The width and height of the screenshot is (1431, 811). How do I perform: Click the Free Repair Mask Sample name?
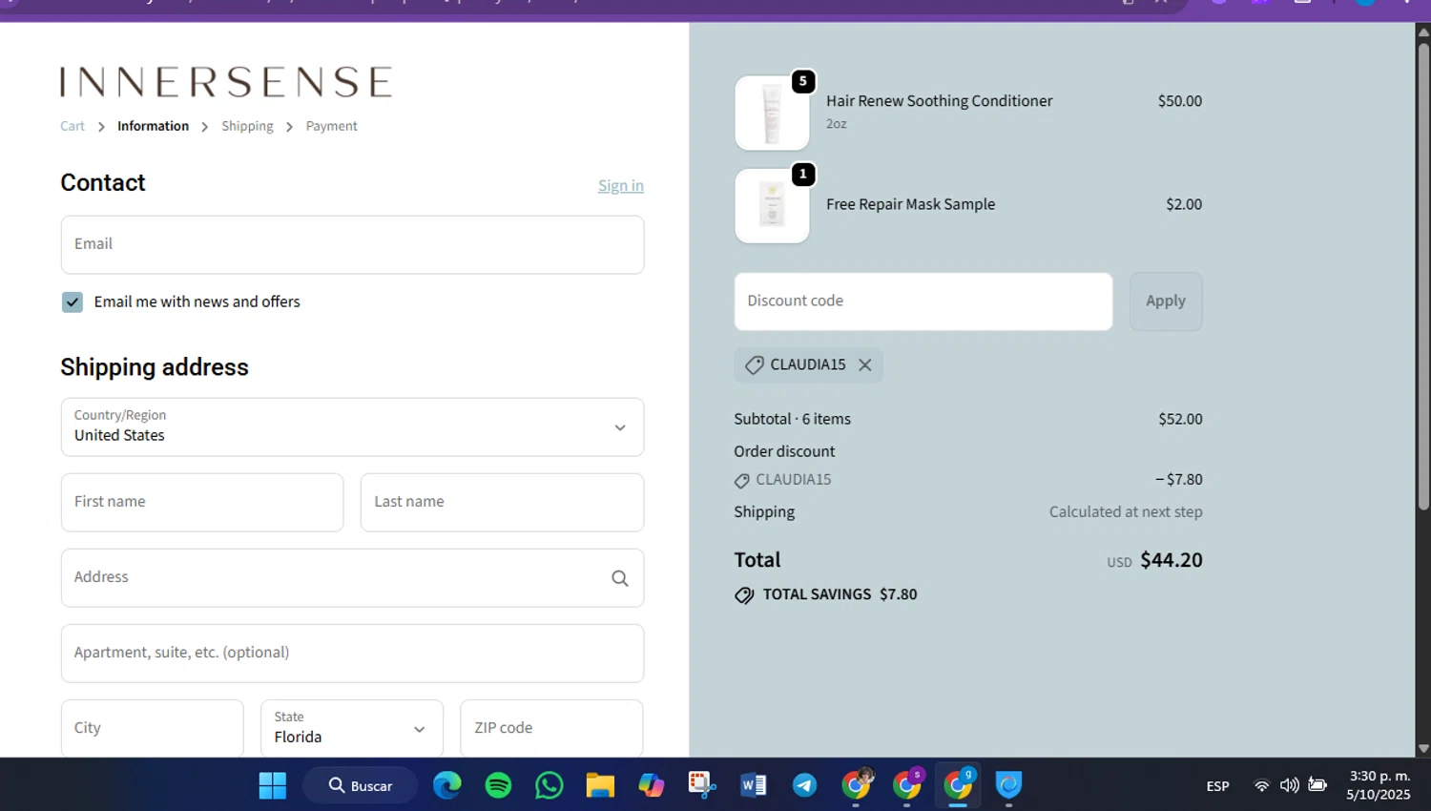click(x=910, y=204)
